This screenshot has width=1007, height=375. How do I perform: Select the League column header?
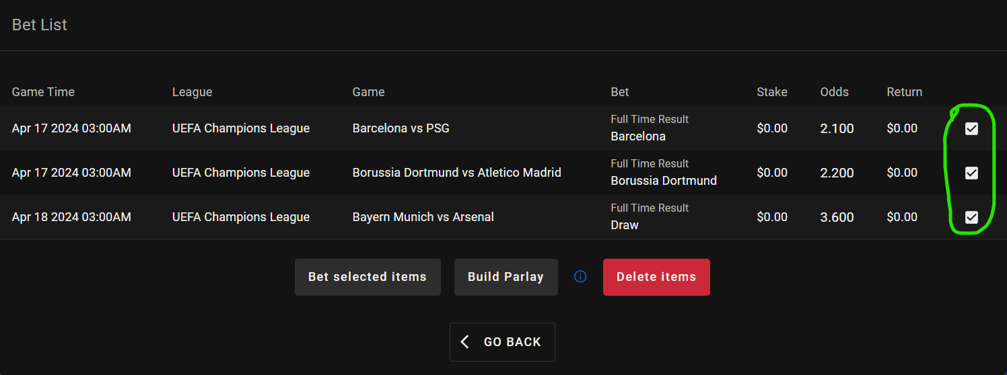[x=192, y=92]
